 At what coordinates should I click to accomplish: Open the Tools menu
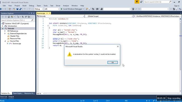click(45, 6)
